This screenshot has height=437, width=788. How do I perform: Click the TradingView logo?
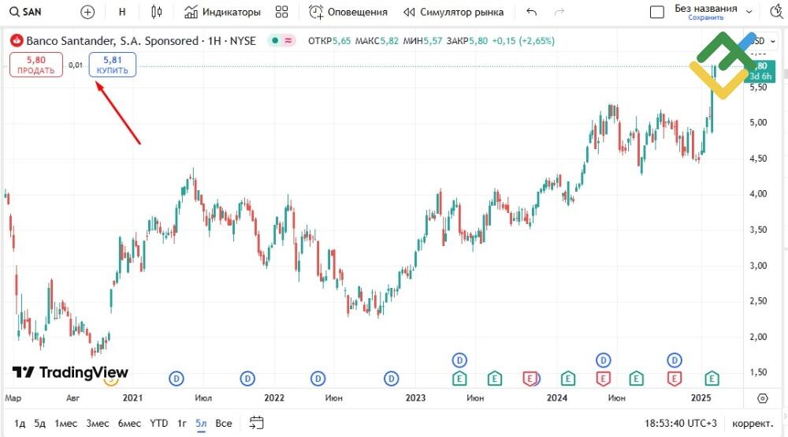[70, 372]
